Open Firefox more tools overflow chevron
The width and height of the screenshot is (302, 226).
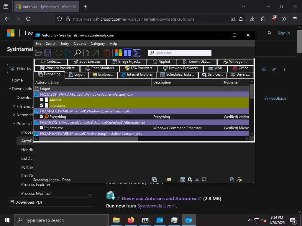284,19
